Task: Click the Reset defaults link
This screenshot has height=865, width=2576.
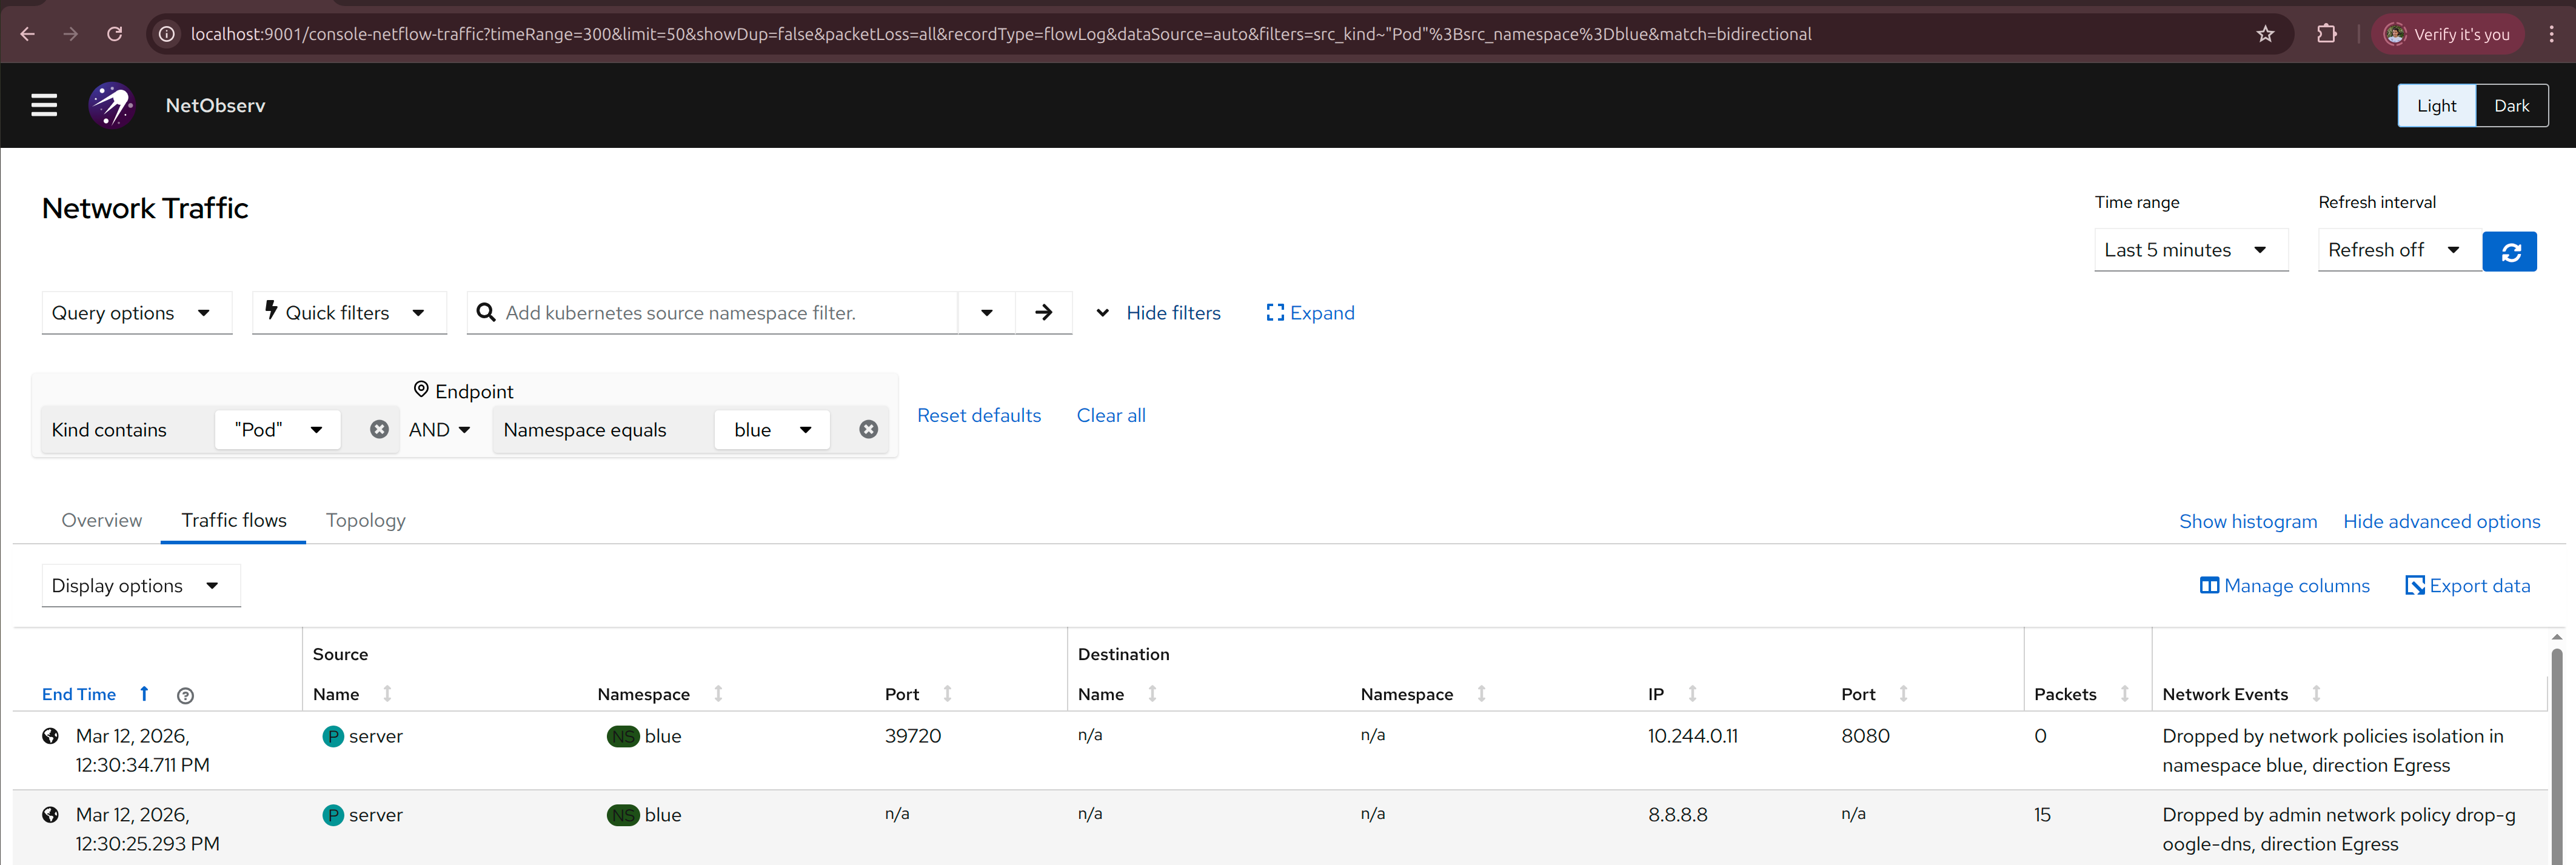Action: (978, 415)
